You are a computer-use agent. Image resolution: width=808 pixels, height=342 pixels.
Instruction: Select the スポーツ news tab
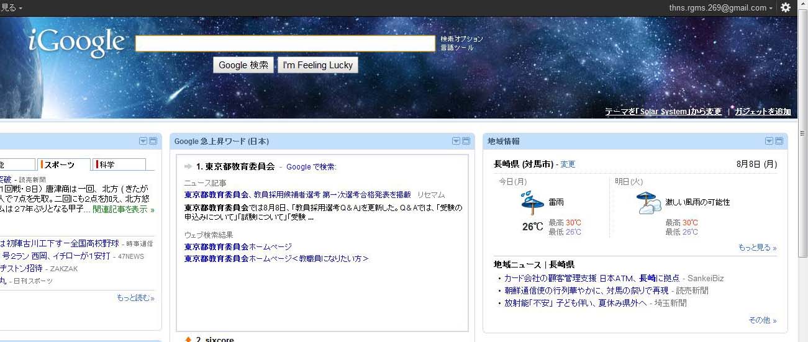pyautogui.click(x=63, y=164)
